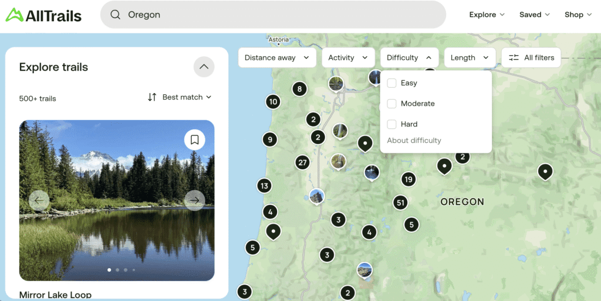This screenshot has width=601, height=301.
Task: Open the Shop menu
Action: 578,15
